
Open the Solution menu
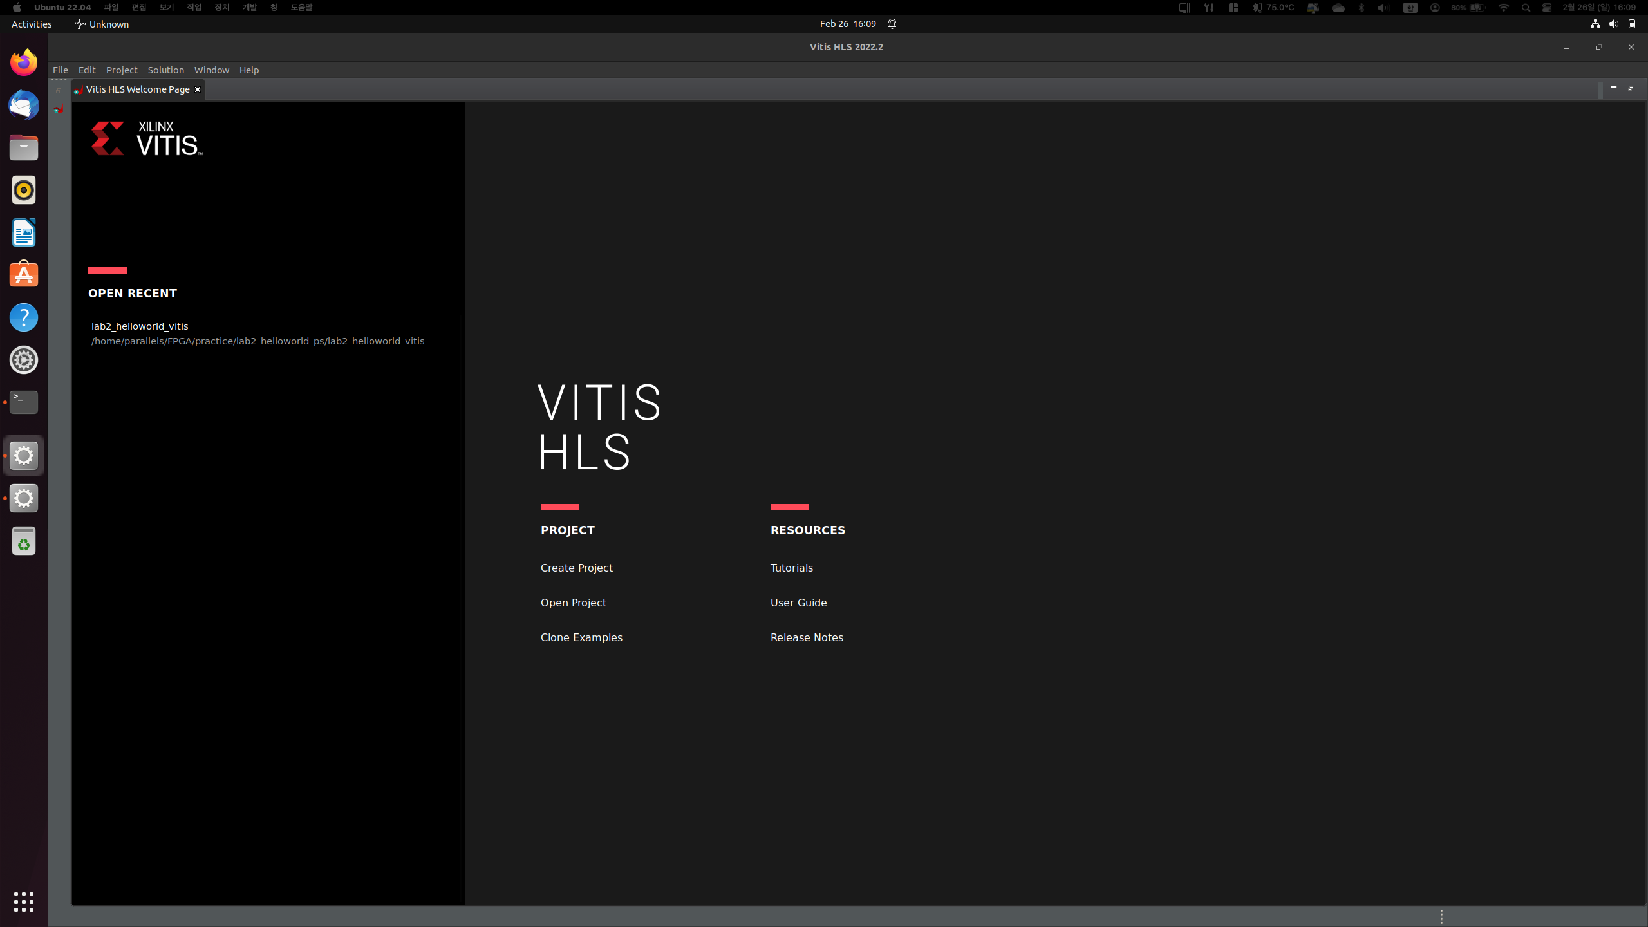[166, 70]
